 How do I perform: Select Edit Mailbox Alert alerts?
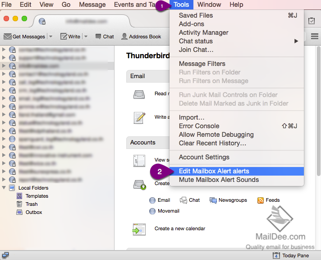click(237, 171)
